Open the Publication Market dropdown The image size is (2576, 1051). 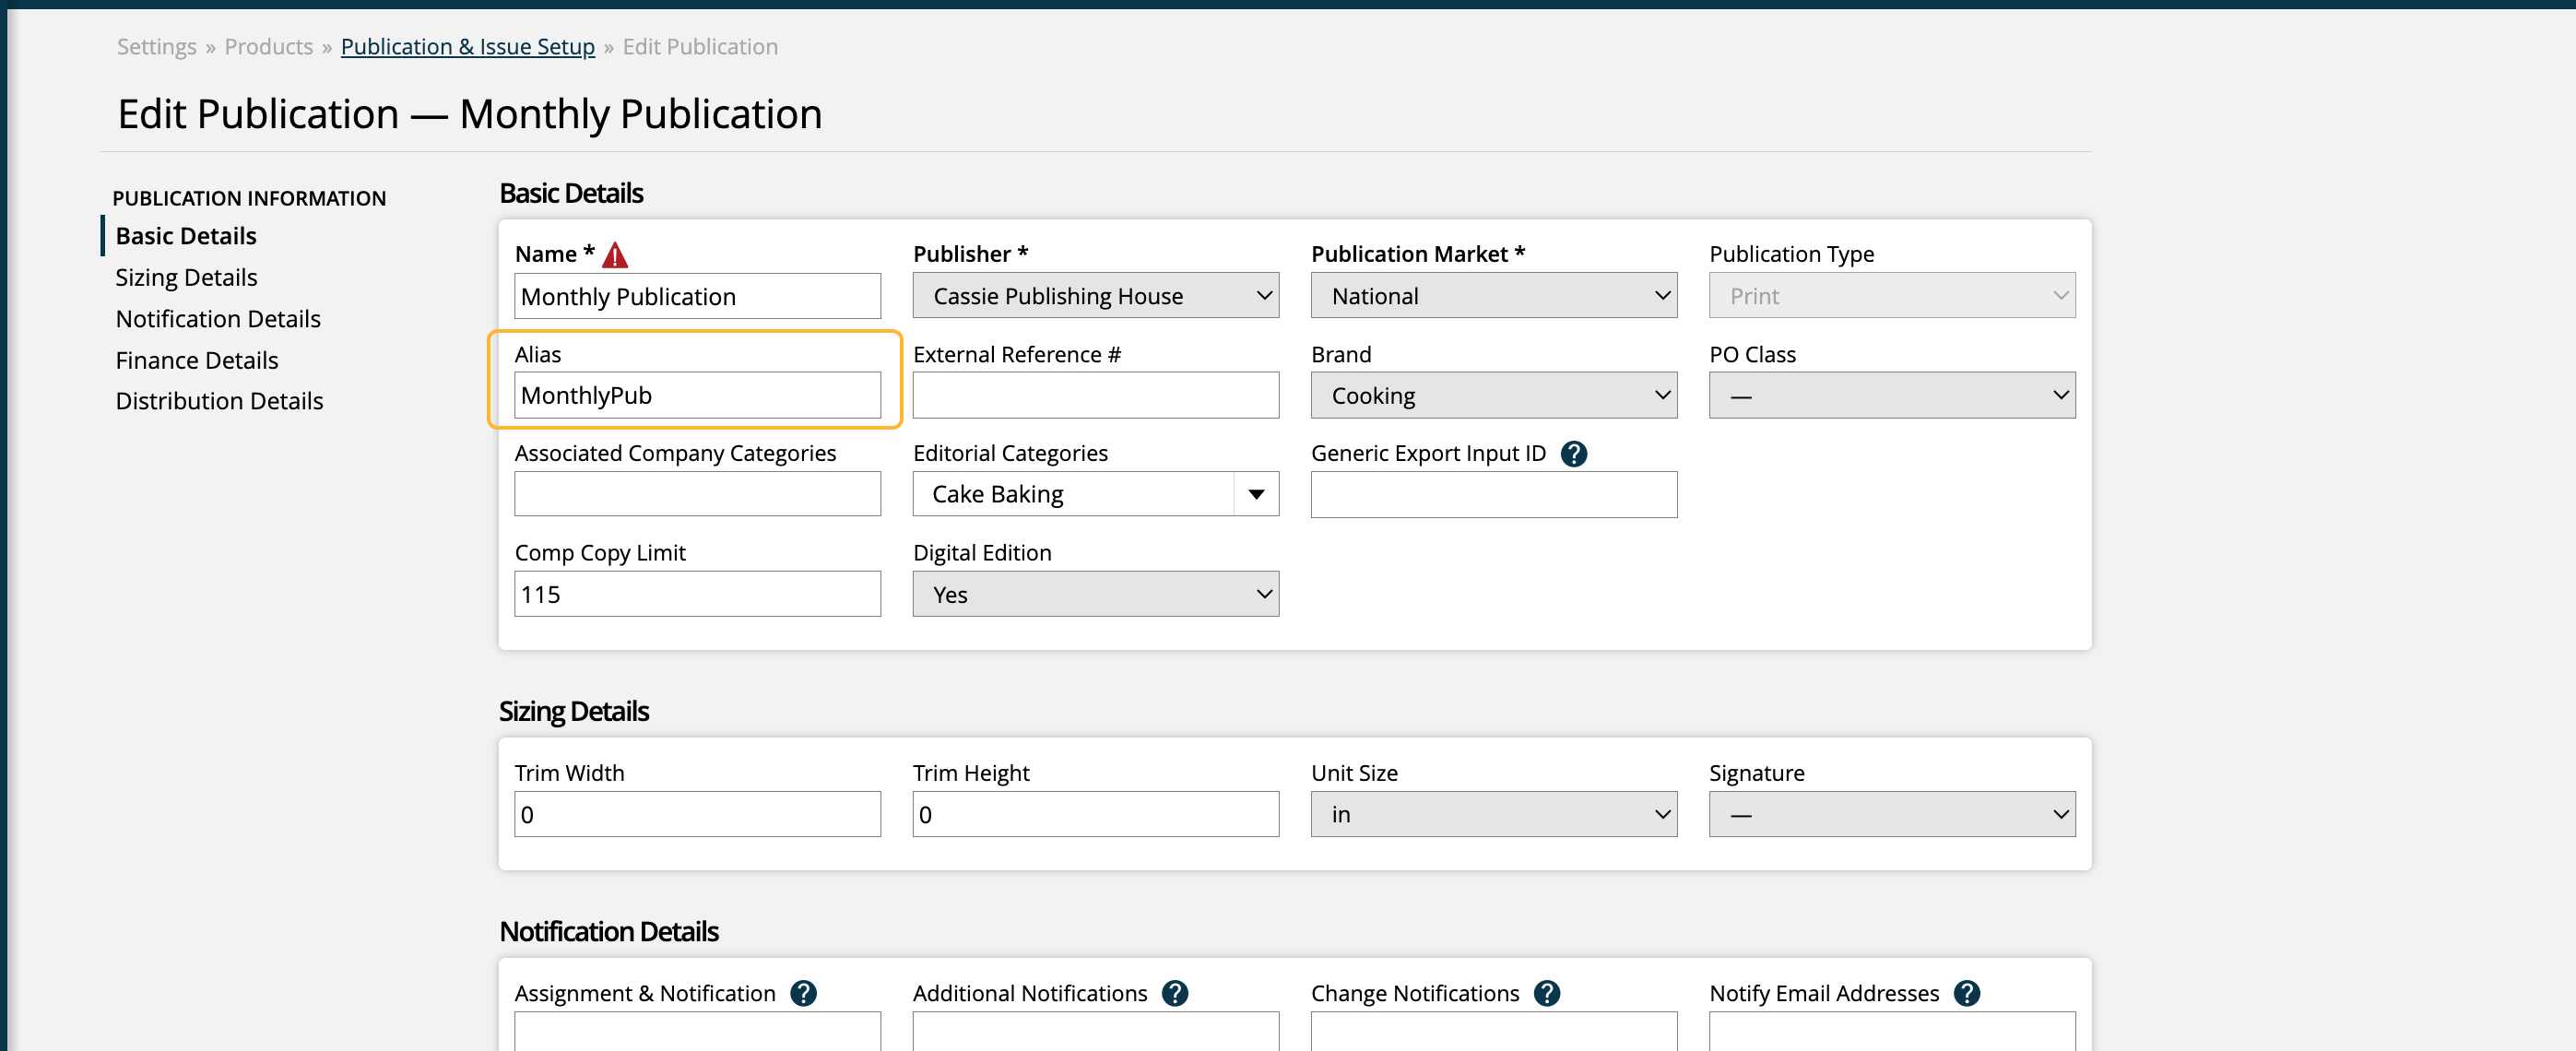pos(1493,296)
